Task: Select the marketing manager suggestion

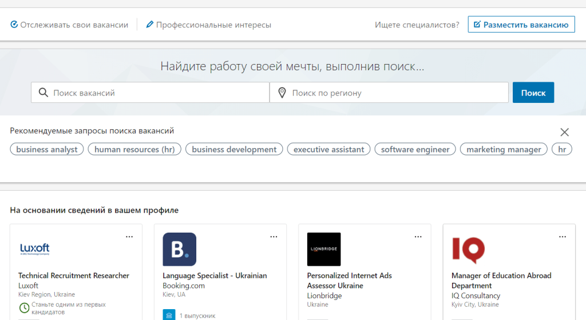Action: 504,149
